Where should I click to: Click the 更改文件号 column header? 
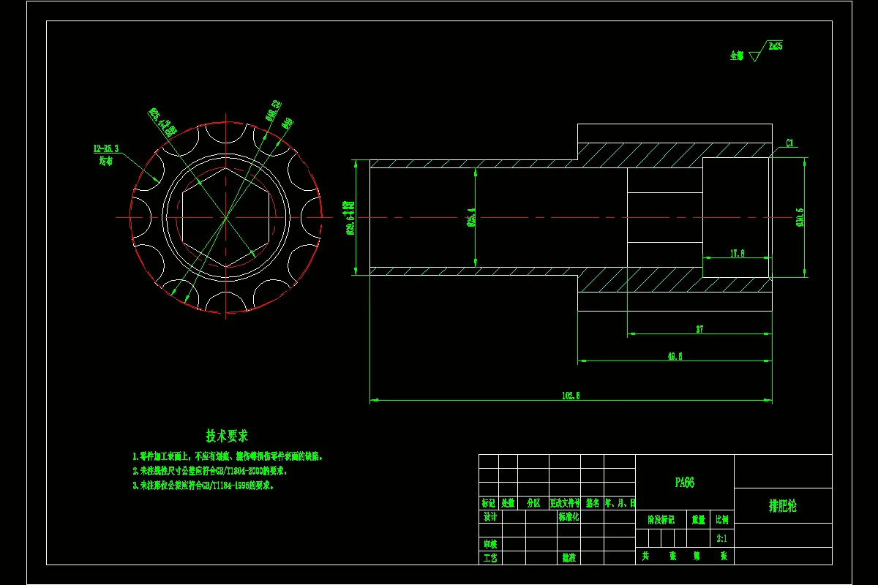(x=563, y=503)
